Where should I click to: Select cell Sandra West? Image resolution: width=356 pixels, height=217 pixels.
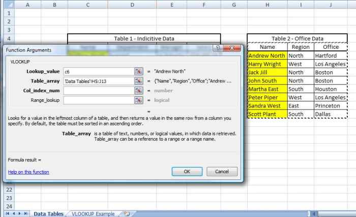point(267,106)
